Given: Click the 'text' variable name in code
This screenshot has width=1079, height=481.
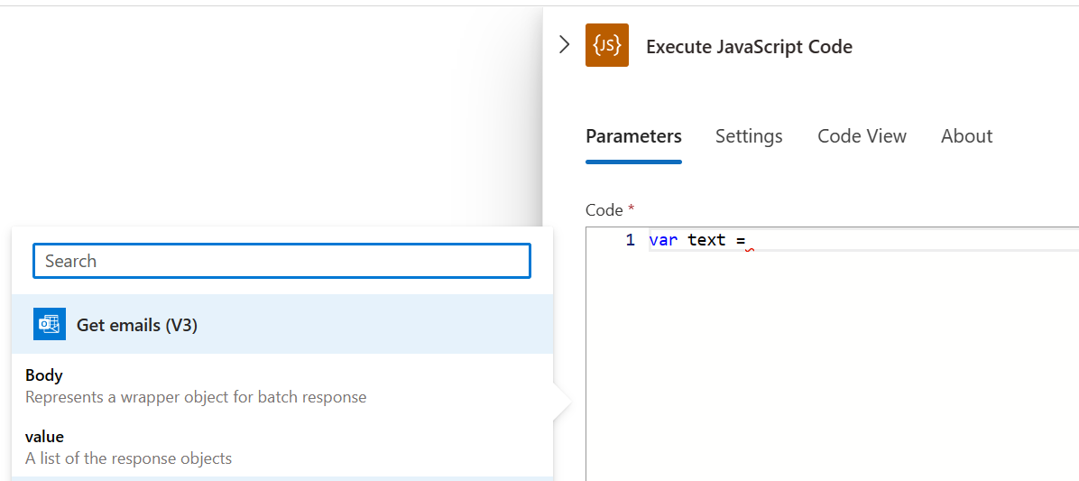Looking at the screenshot, I should pos(706,240).
